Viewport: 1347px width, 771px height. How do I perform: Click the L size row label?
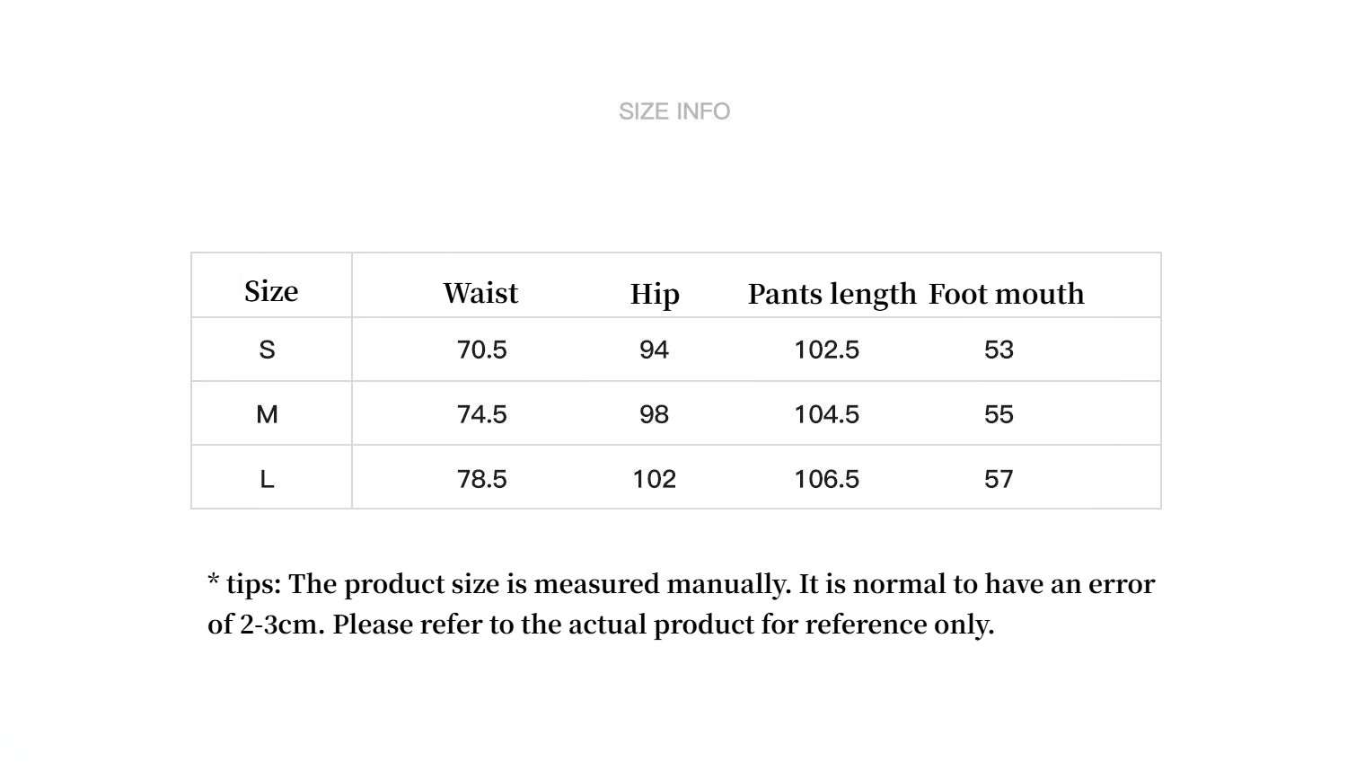pyautogui.click(x=267, y=479)
